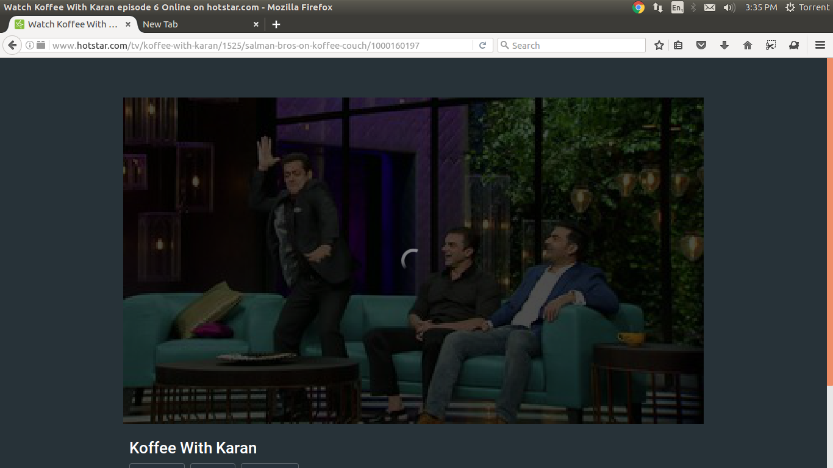Open the En keyboard layout indicator
This screenshot has width=833, height=468.
pyautogui.click(x=677, y=7)
